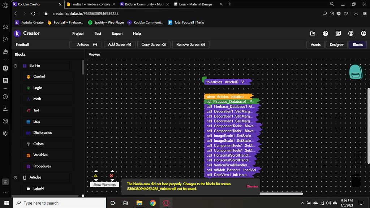
Task: Switch to Designer view
Action: (336, 44)
